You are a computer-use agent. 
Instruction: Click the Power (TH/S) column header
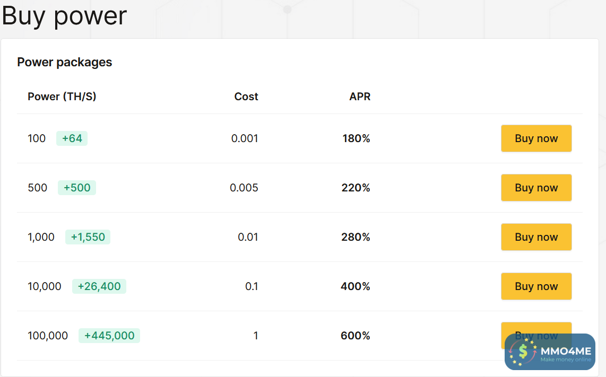click(62, 97)
